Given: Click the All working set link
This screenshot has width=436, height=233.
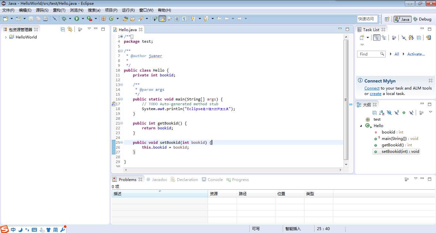Looking at the screenshot, I should [397, 54].
